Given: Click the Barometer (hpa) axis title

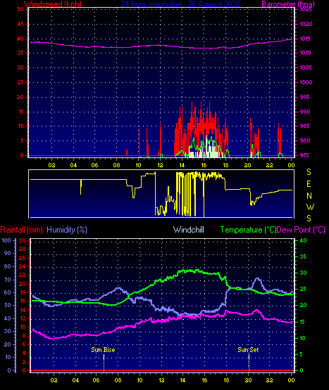Looking at the screenshot, I should [x=288, y=4].
